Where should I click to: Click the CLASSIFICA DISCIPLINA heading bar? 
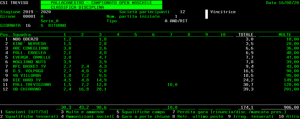[x=101, y=7]
